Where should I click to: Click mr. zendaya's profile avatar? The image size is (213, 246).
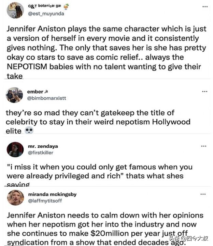pos(15,149)
